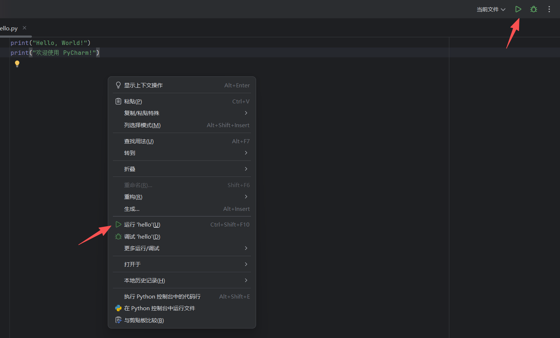Open the More actions three-dot menu

[549, 9]
